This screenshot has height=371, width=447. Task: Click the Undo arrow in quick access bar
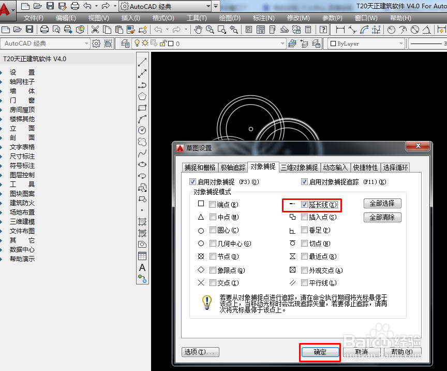[87, 6]
